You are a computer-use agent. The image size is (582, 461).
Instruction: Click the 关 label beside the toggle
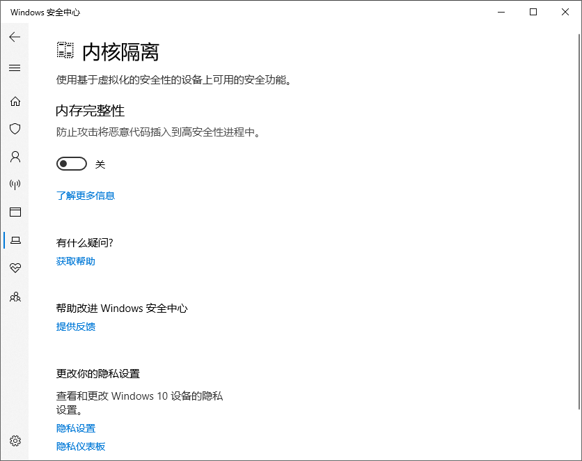pos(100,164)
